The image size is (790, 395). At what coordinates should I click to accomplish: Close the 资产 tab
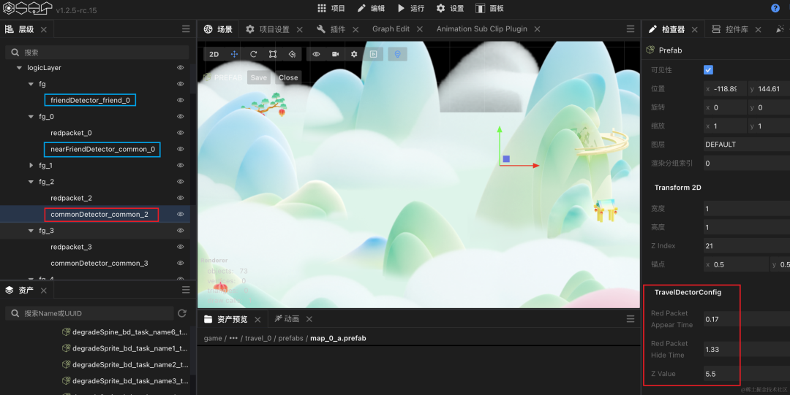click(44, 291)
